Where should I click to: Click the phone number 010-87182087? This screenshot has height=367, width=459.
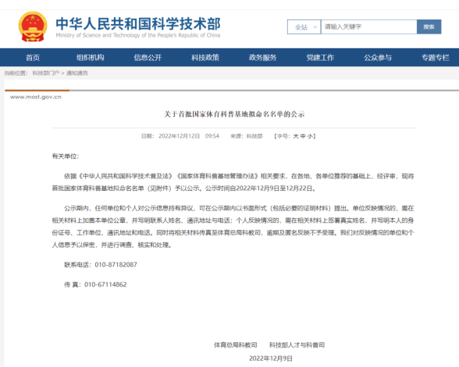[116, 265]
